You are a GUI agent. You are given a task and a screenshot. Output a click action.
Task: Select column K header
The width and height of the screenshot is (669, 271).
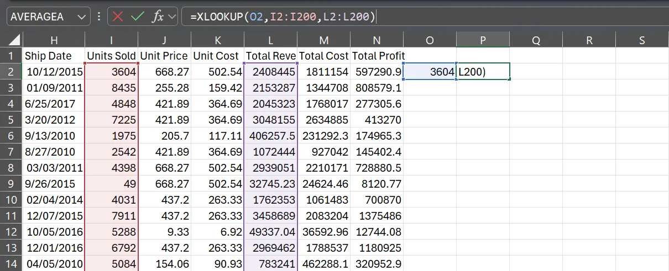point(217,40)
